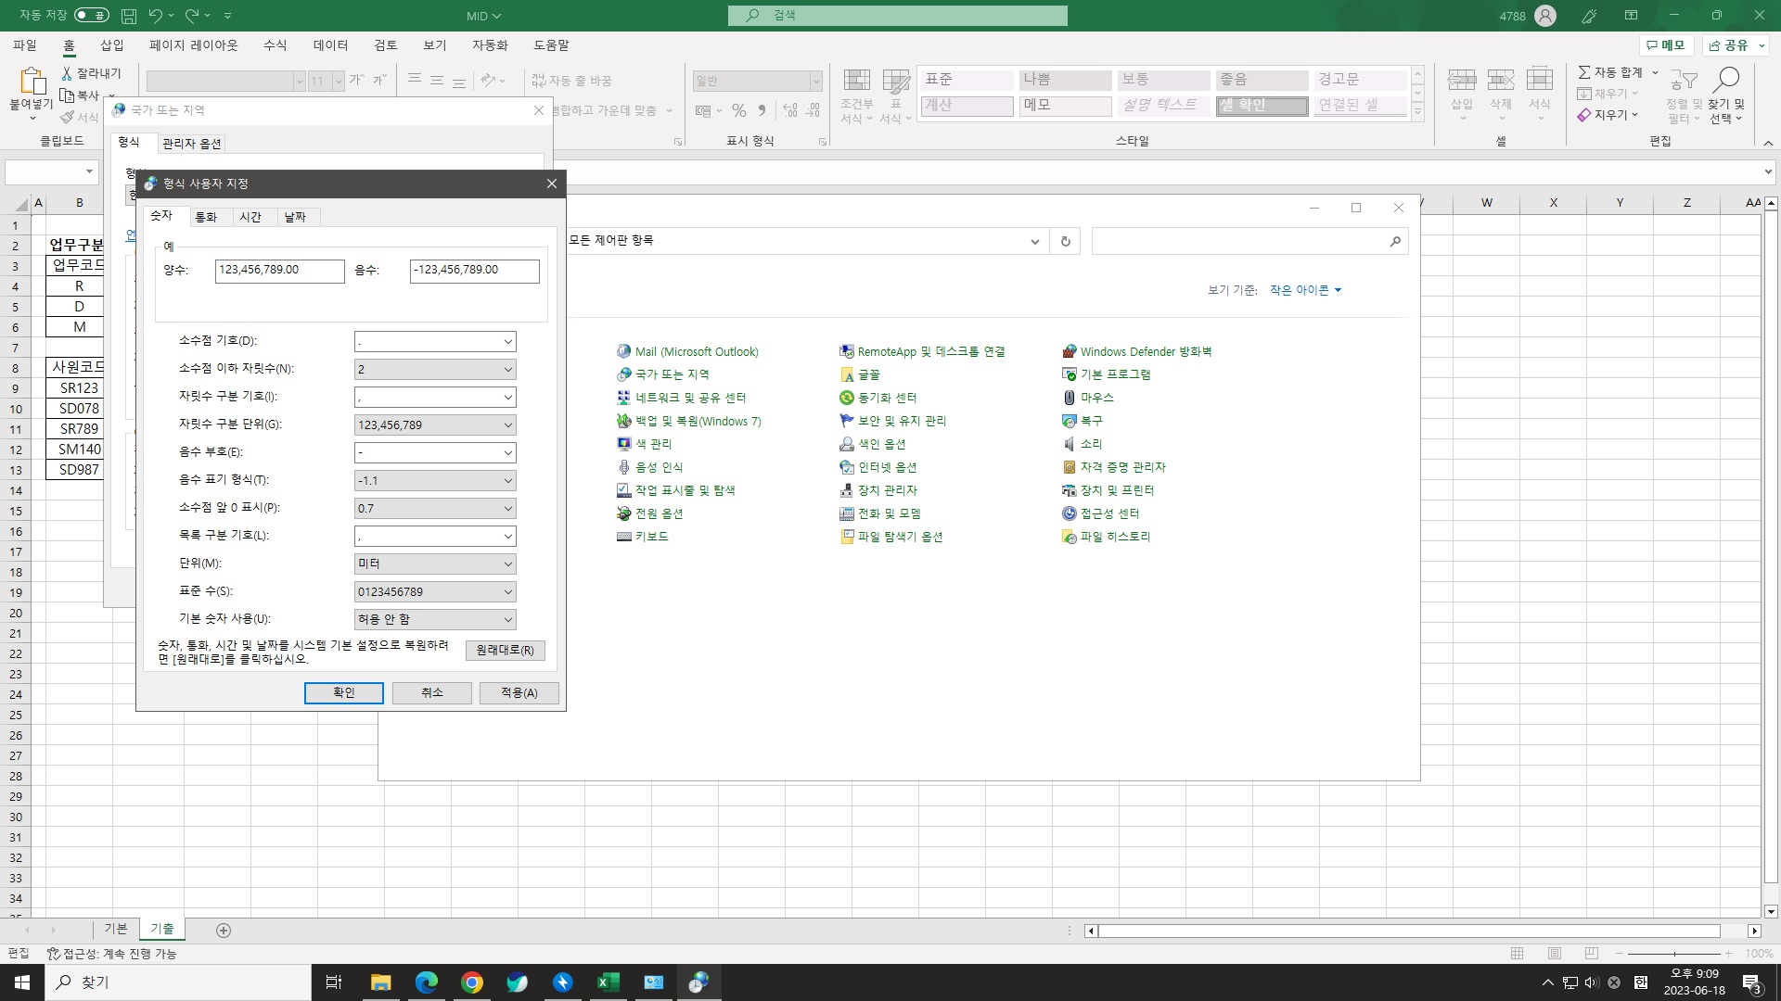Open the 음수 표기 형식 dropdown

pyautogui.click(x=435, y=481)
